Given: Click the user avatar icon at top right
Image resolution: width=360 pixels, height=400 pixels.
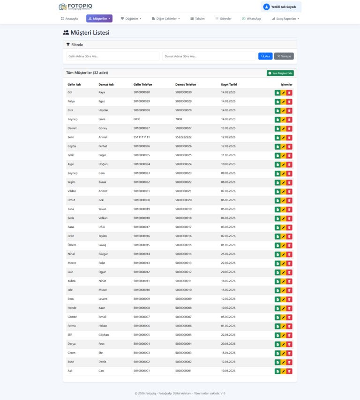Looking at the screenshot, I should coord(266,7).
